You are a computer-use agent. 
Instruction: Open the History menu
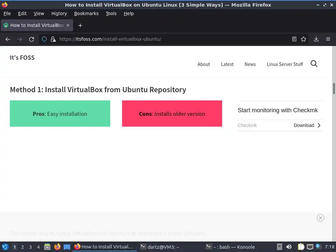[x=59, y=13]
